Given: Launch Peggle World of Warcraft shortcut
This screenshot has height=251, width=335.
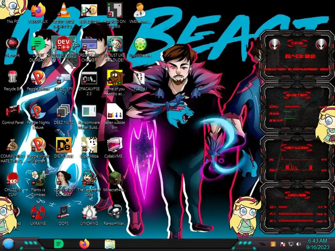Looking at the screenshot, I should (x=38, y=150).
